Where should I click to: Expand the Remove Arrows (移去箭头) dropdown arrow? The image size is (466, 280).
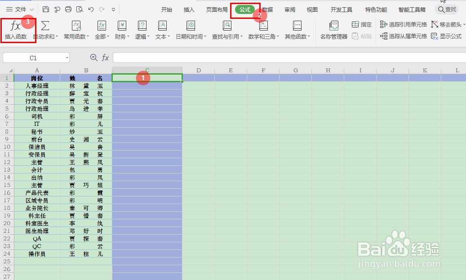point(464,25)
